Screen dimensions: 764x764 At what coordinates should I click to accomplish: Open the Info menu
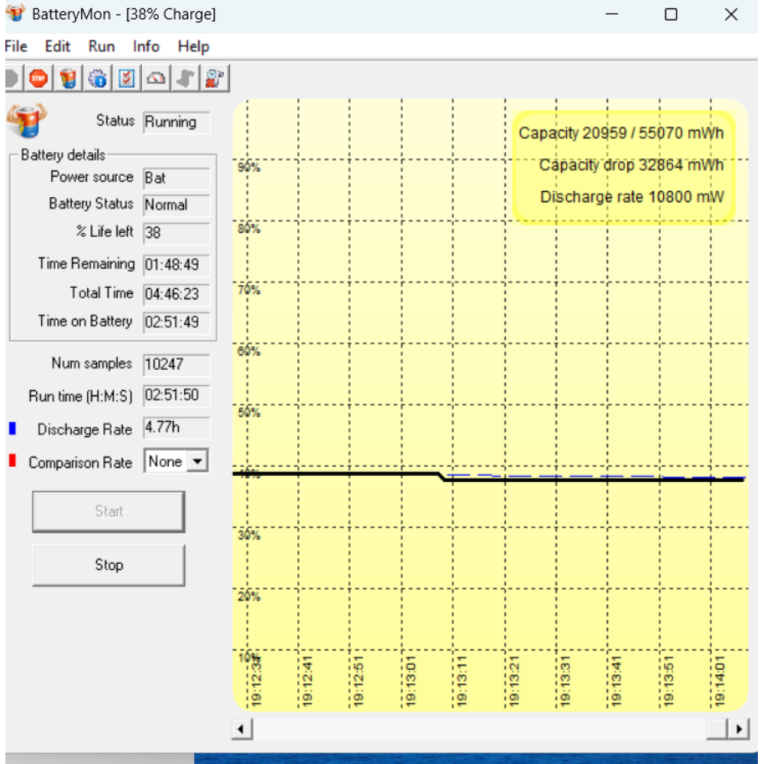[x=146, y=47]
